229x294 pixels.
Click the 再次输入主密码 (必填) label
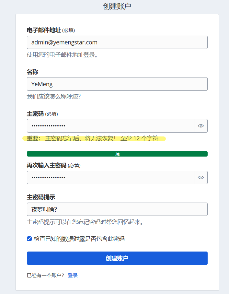point(53,165)
